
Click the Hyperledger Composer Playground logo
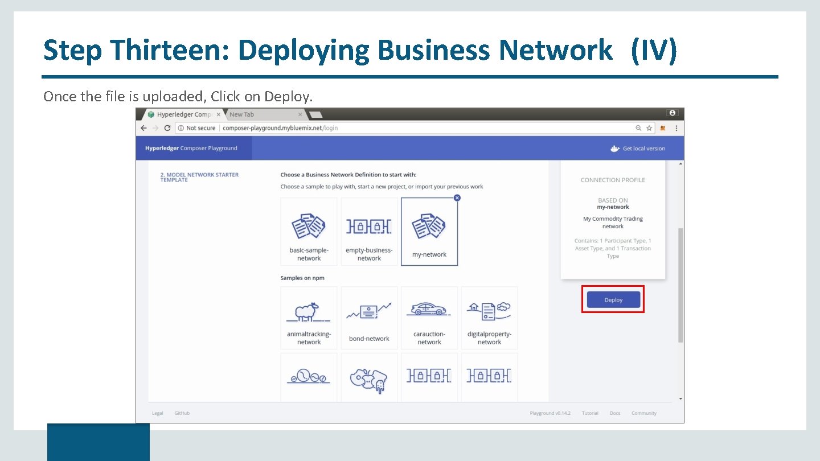[x=191, y=148]
